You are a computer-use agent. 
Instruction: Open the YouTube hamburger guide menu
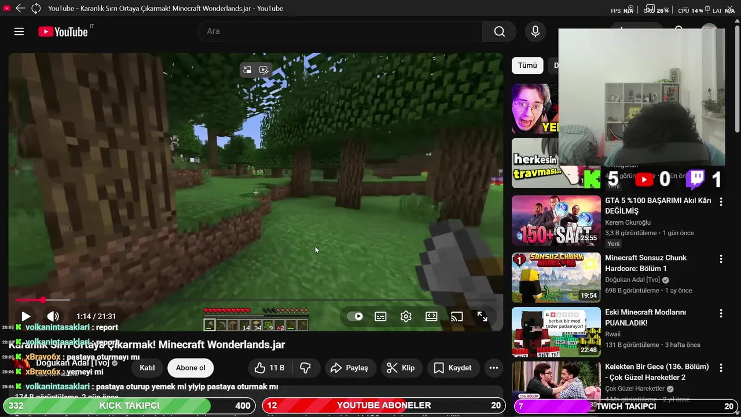pos(19,32)
